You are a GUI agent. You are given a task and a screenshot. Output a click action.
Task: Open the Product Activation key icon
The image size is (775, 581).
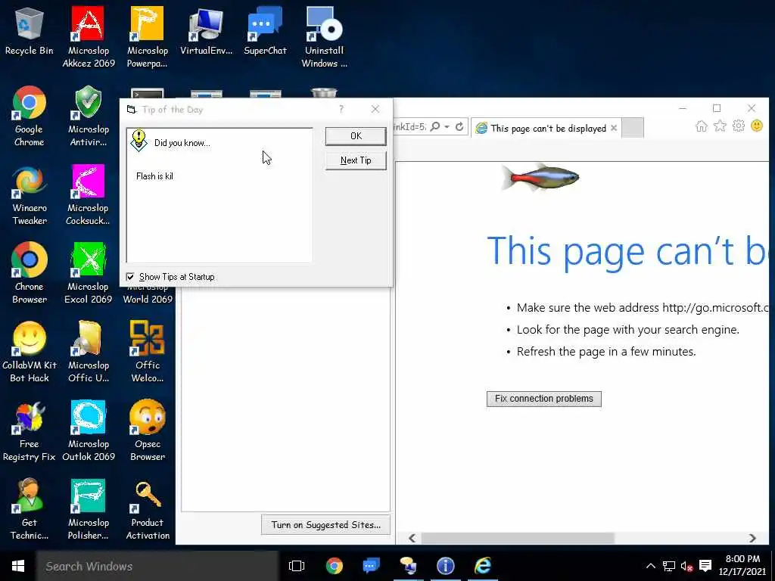[148, 509]
